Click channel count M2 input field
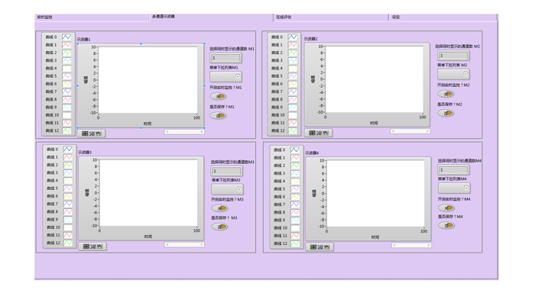 coord(453,55)
